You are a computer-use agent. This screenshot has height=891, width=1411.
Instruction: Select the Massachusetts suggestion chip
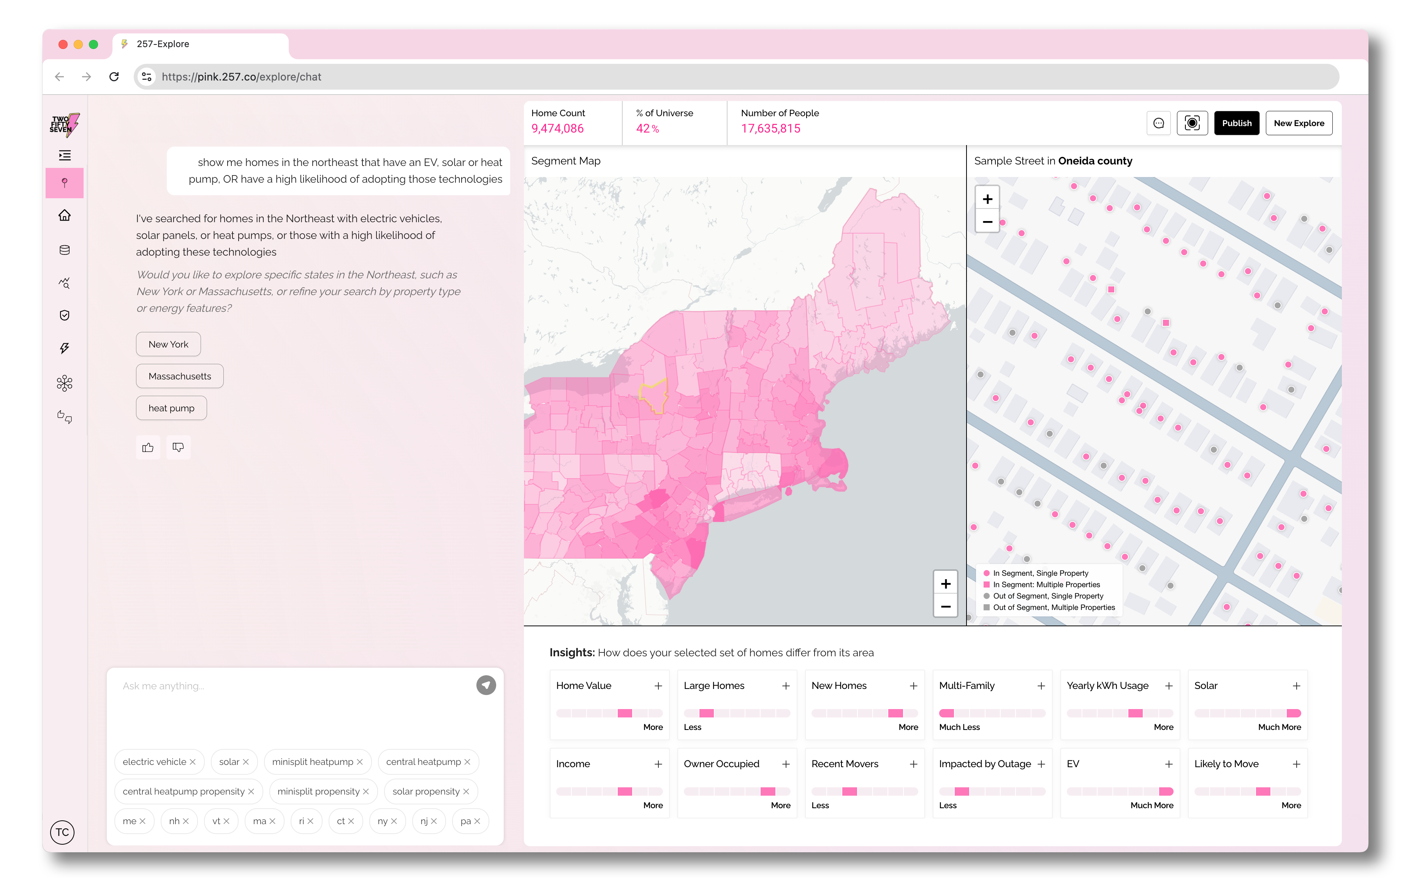(179, 376)
